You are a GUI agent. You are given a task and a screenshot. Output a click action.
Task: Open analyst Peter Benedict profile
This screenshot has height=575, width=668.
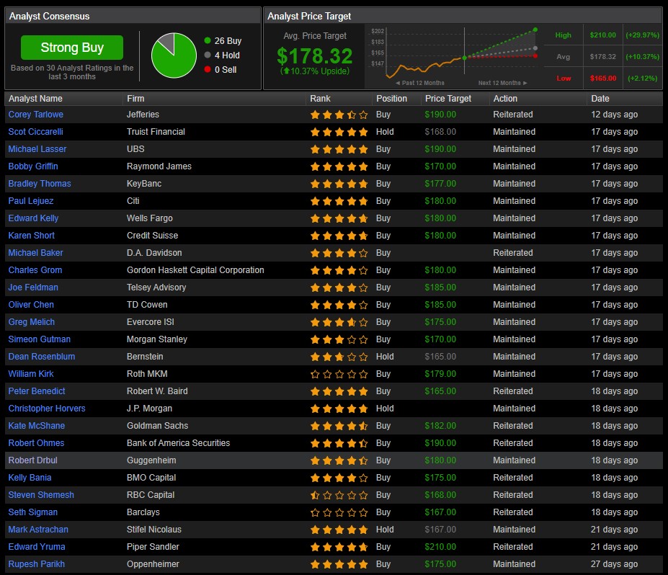(x=37, y=391)
